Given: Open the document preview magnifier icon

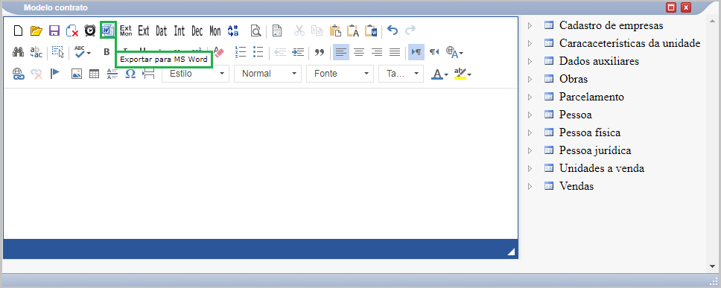Looking at the screenshot, I should [x=255, y=31].
